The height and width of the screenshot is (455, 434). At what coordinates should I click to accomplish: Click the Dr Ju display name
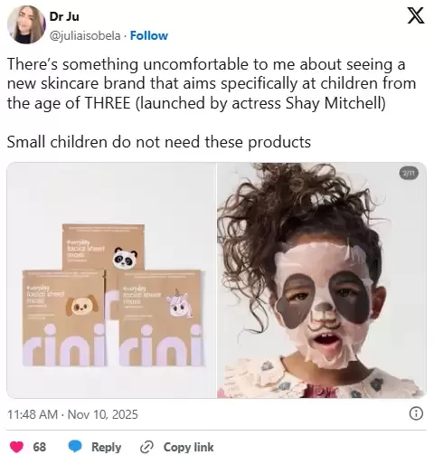[64, 16]
